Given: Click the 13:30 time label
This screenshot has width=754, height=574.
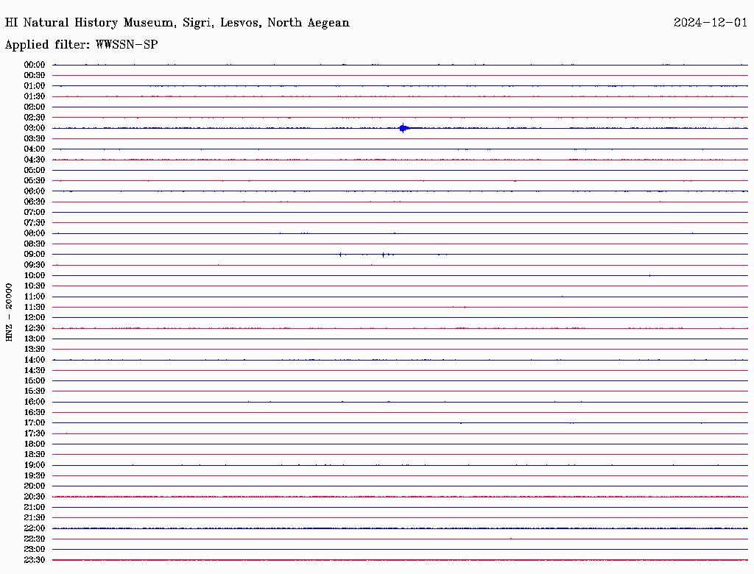Looking at the screenshot, I should (35, 349).
